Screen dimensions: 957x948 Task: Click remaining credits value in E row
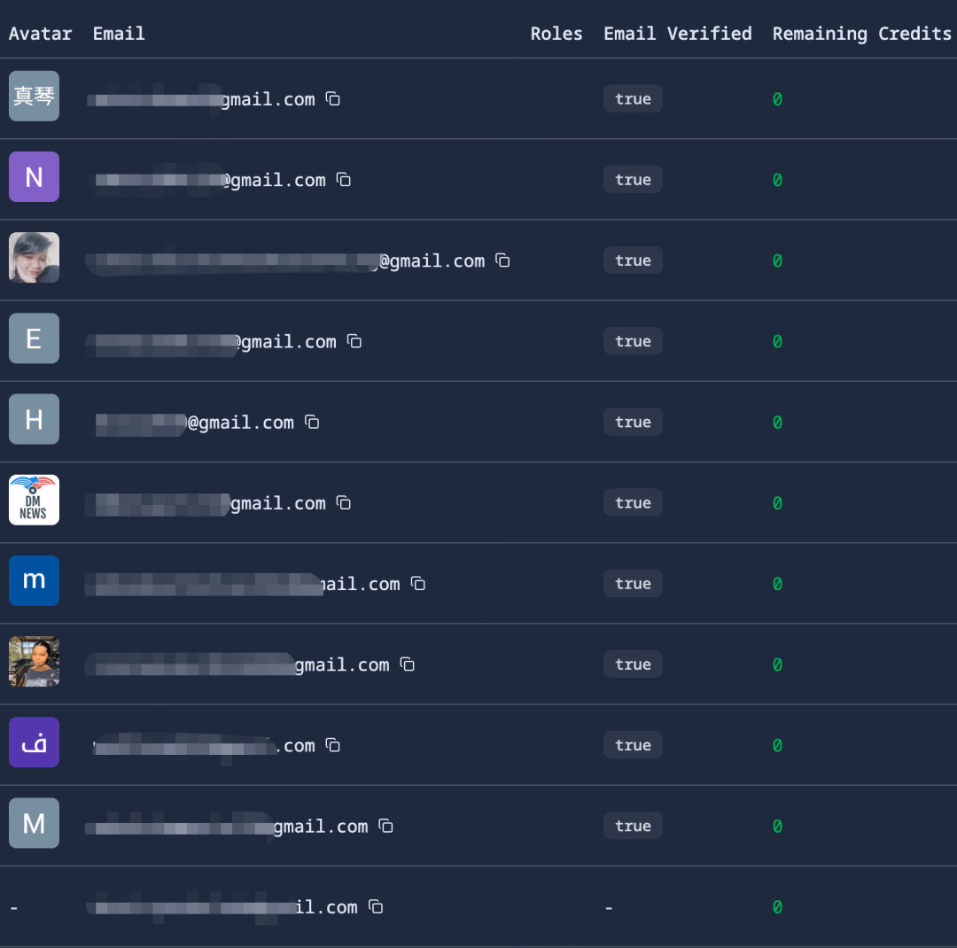tap(777, 341)
